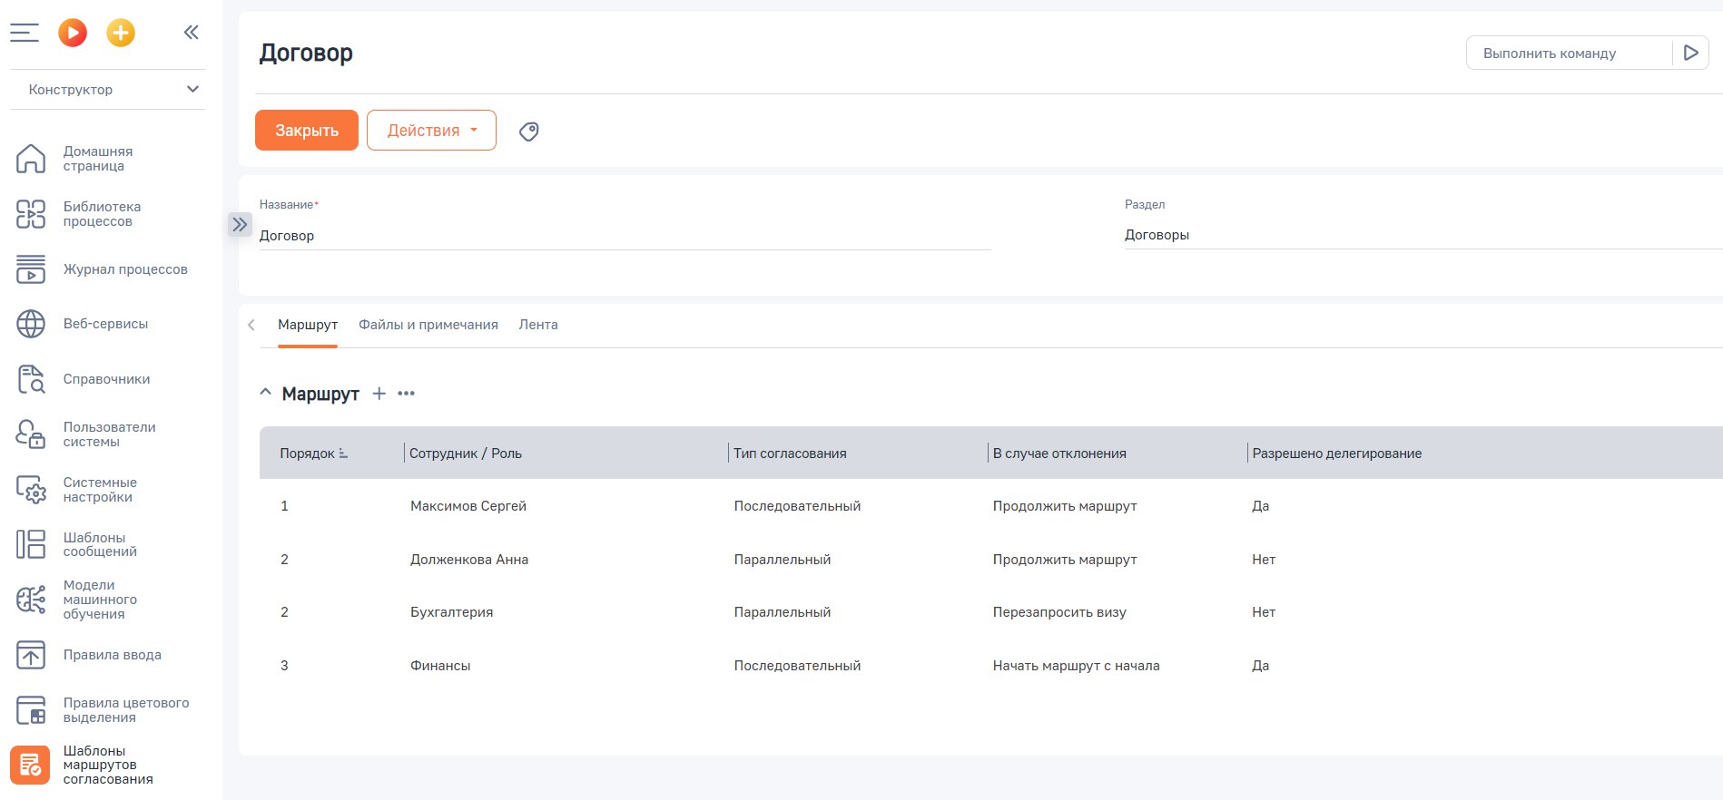Viewport: 1723px width, 800px height.
Task: Expand the Действия dropdown button
Action: (431, 131)
